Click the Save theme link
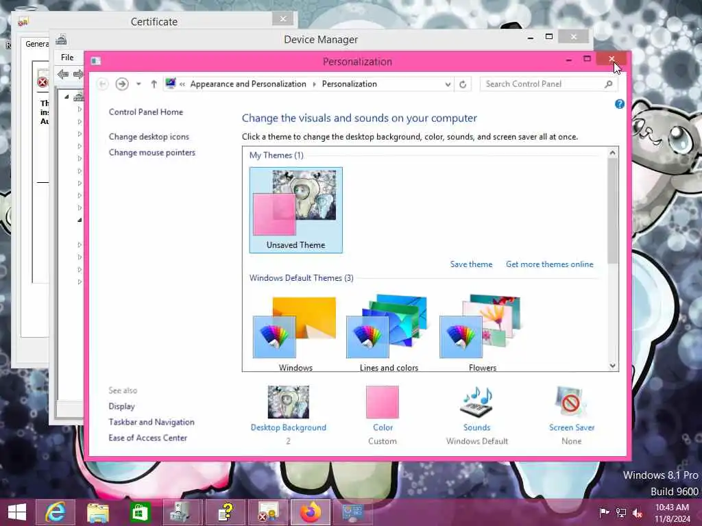 click(471, 264)
